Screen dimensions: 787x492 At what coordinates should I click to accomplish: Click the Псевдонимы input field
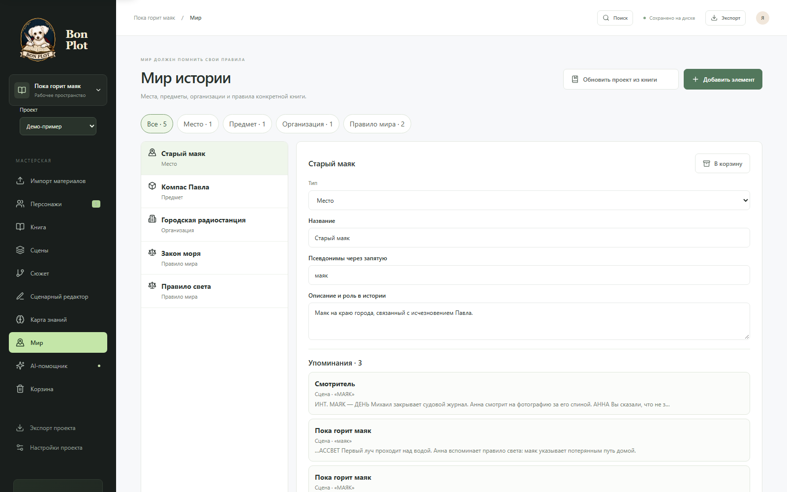pyautogui.click(x=529, y=275)
